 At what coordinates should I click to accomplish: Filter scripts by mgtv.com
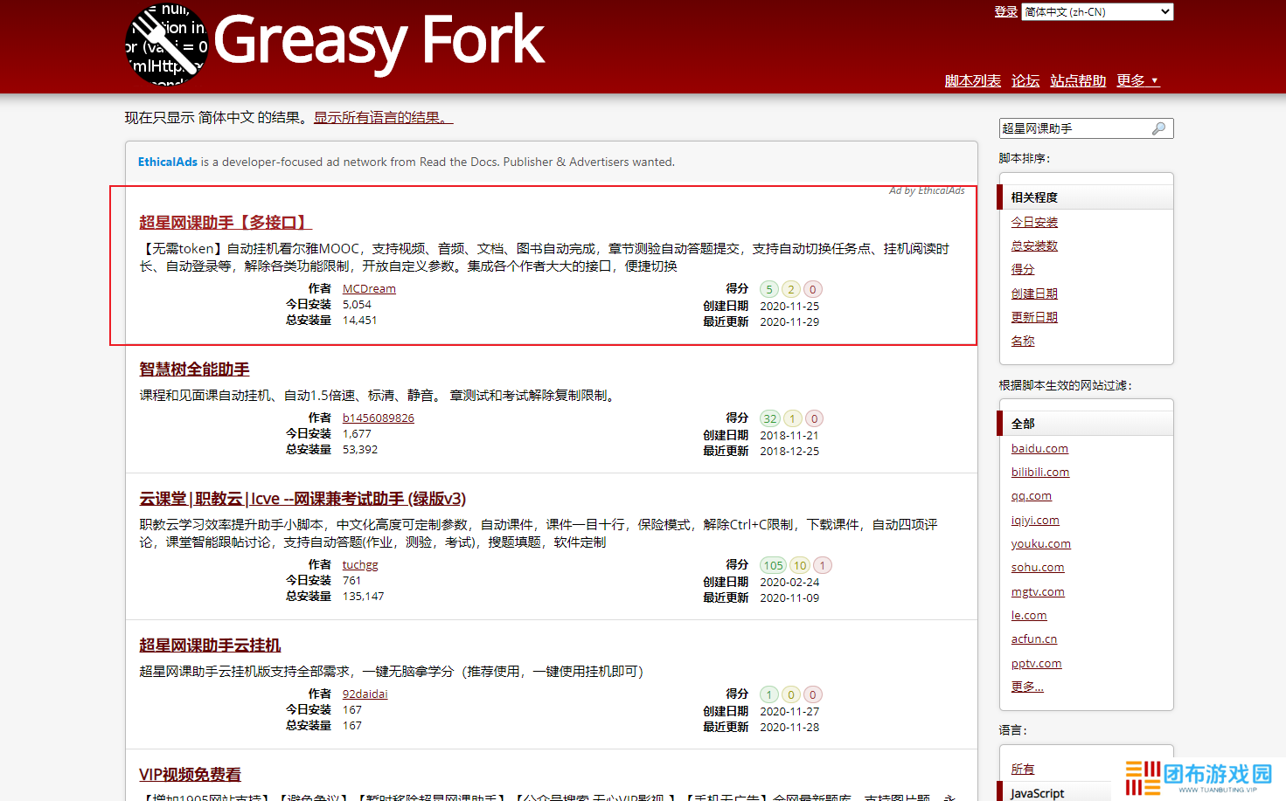click(x=1038, y=591)
